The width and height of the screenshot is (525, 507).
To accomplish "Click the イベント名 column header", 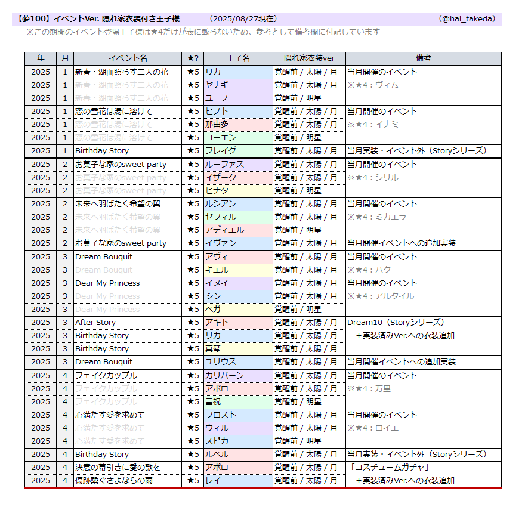I will 128,58.
